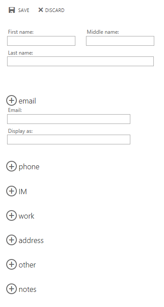Image resolution: width=164 pixels, height=307 pixels.
Task: Click the plus icon beside phone
Action: pyautogui.click(x=12, y=166)
